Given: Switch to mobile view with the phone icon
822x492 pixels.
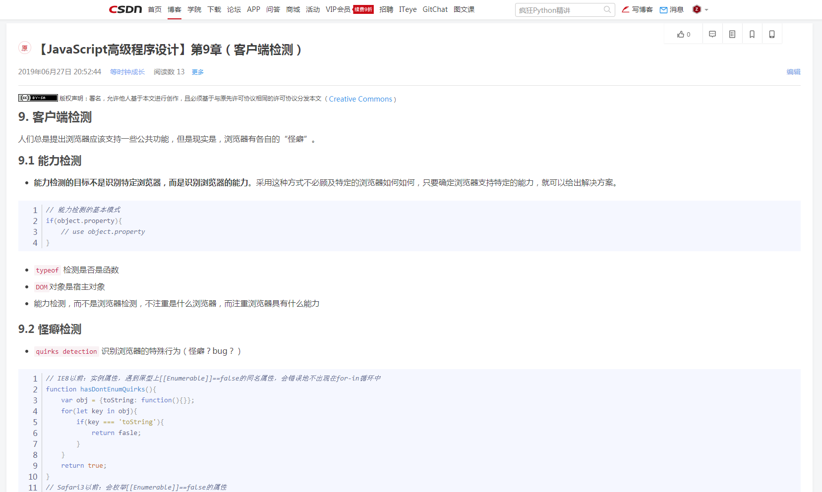Looking at the screenshot, I should 771,34.
